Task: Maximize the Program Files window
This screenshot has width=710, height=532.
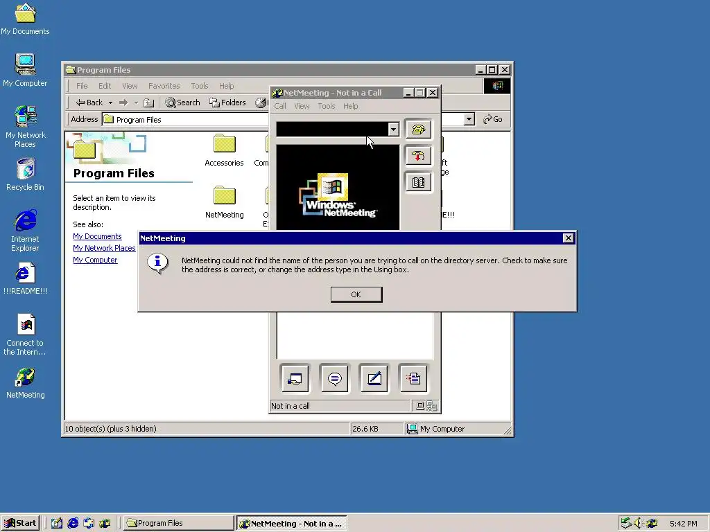Action: (492, 70)
